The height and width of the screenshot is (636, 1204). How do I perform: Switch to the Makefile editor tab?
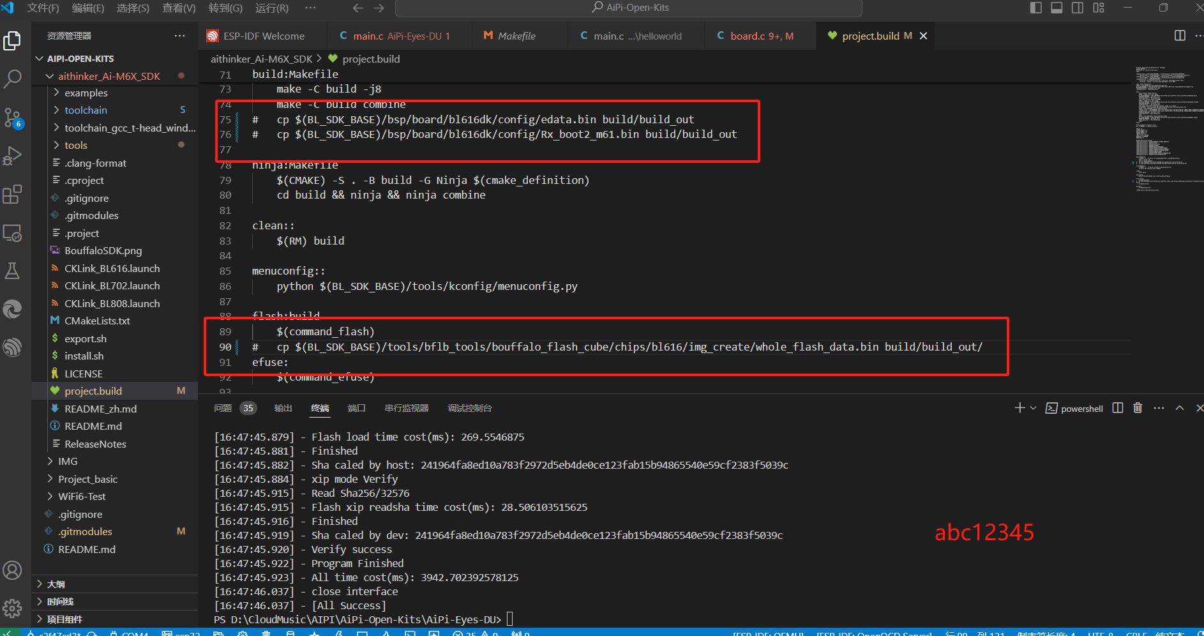click(520, 36)
